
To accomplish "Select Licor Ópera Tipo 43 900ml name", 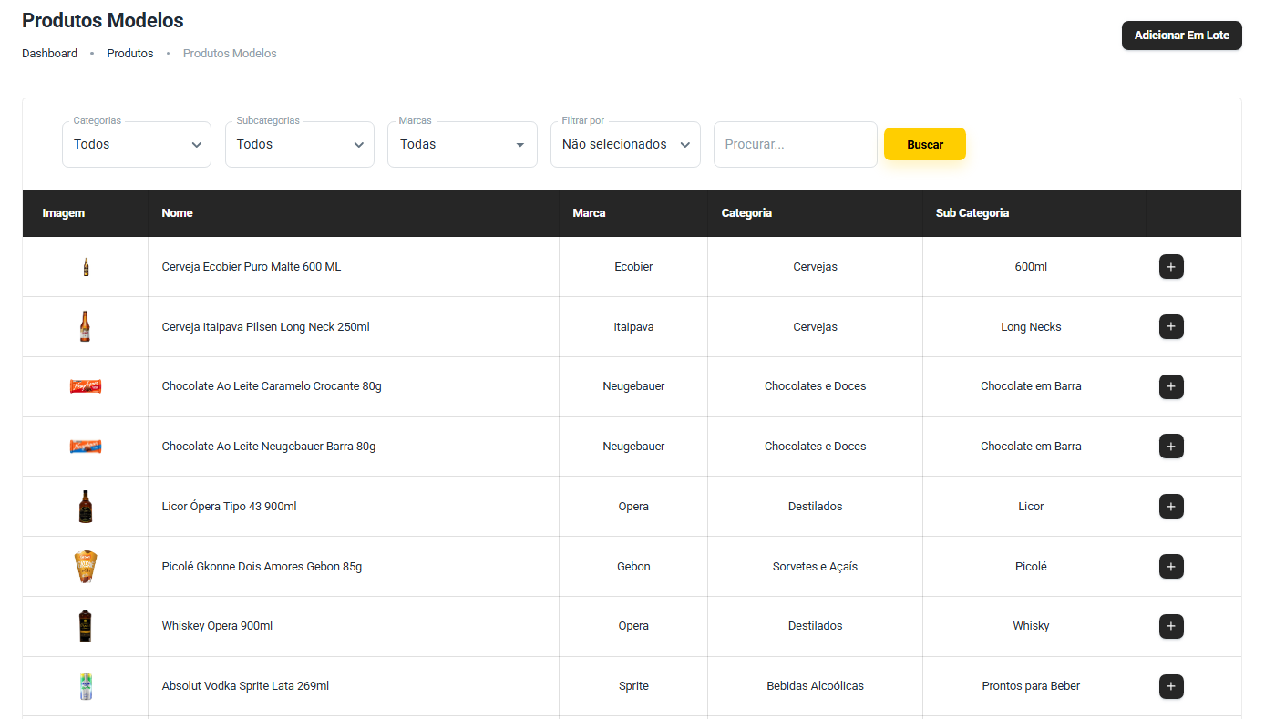I will pyautogui.click(x=230, y=507).
